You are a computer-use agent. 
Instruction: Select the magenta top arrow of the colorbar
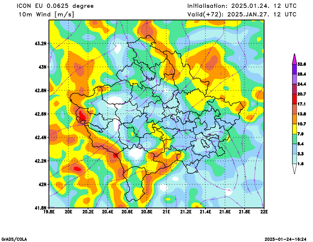click(x=295, y=59)
